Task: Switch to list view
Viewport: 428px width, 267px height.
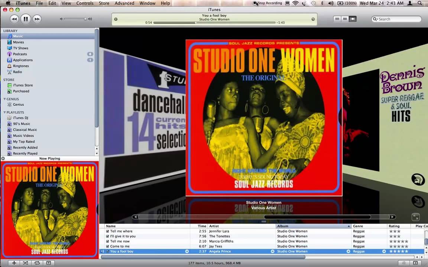Action: 337,19
